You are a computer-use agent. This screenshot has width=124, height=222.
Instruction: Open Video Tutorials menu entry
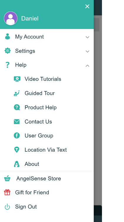pos(47,79)
